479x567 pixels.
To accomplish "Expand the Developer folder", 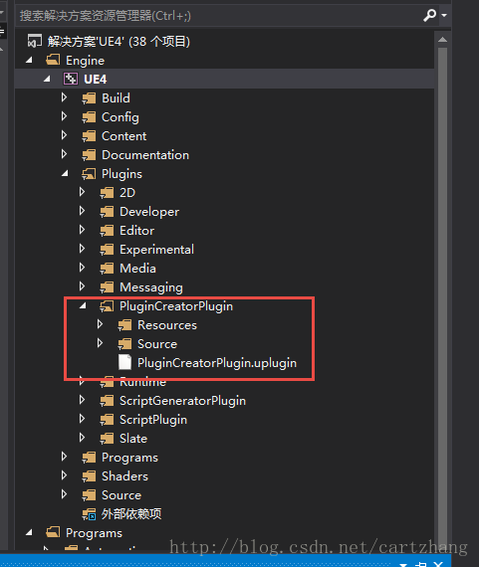I will 83,211.
